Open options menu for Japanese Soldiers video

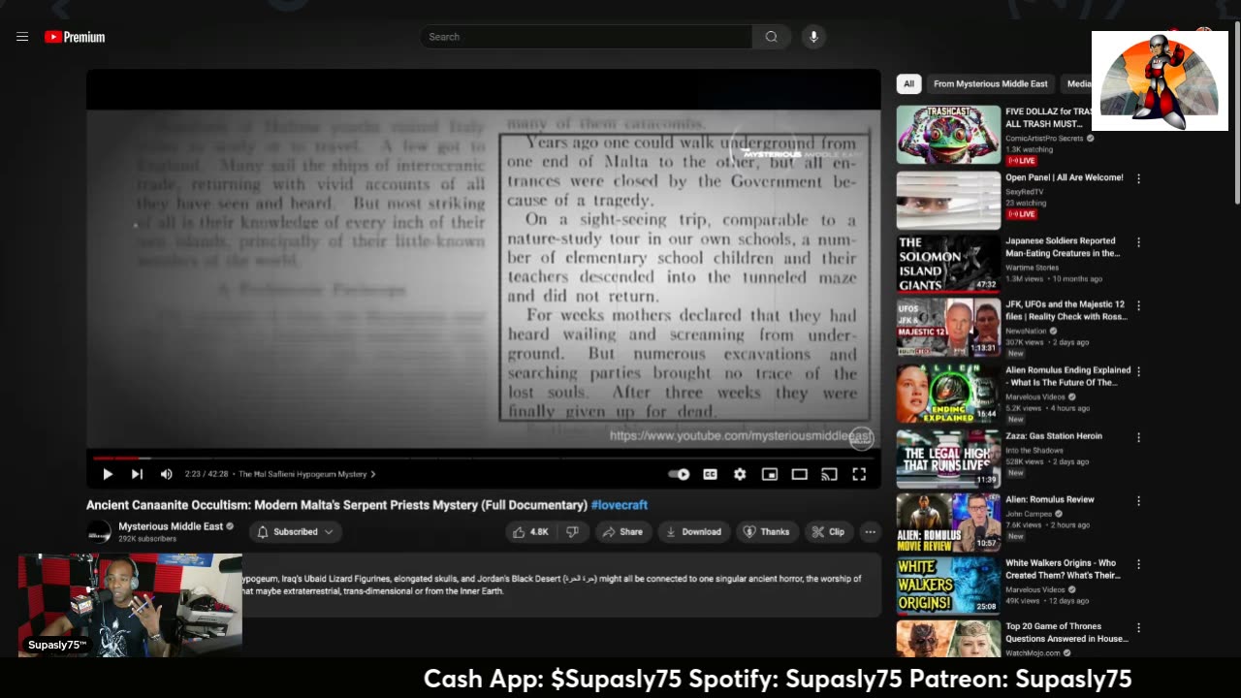(1138, 242)
